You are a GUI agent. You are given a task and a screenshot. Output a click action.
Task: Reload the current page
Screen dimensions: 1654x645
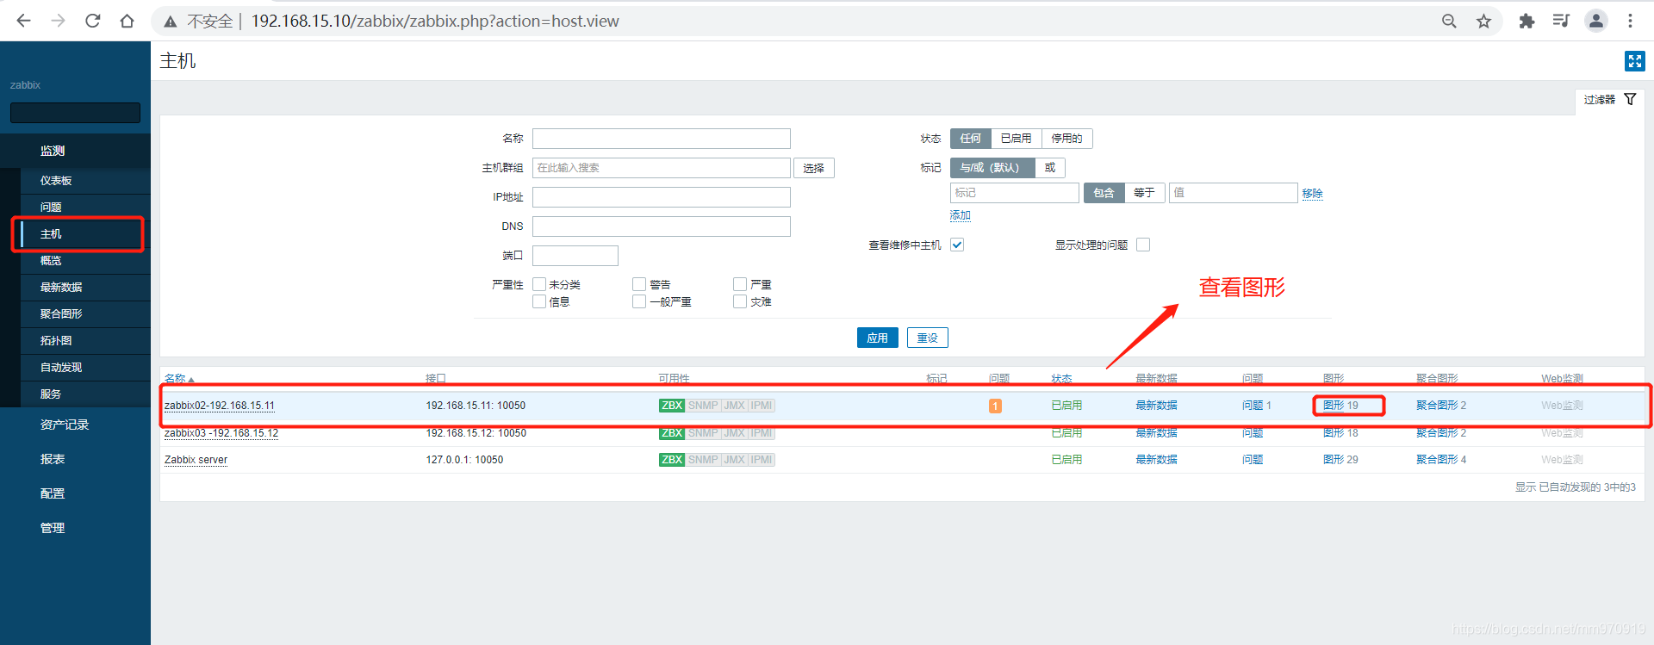93,21
